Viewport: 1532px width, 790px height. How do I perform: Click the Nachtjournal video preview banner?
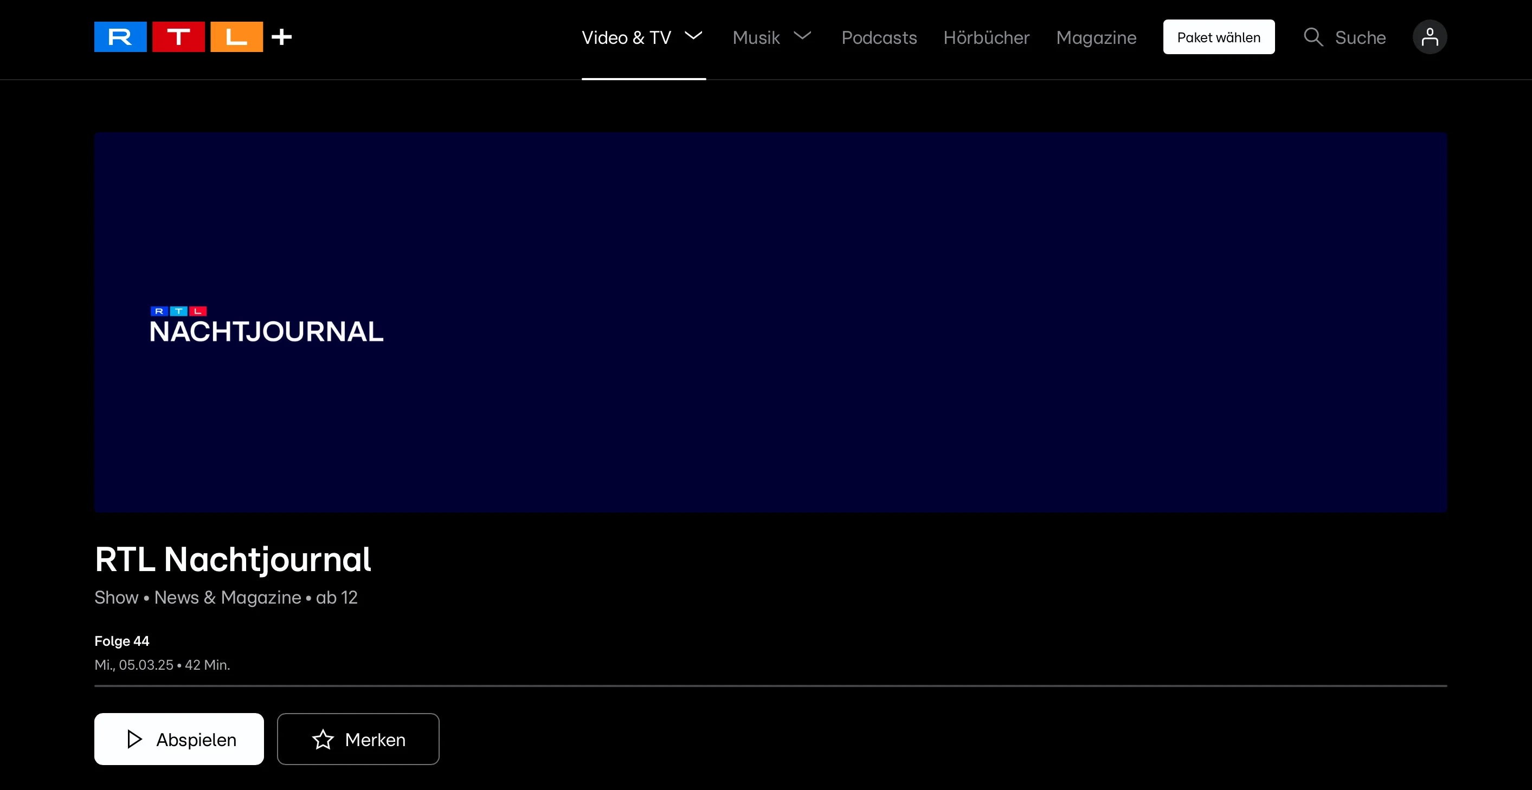point(770,322)
